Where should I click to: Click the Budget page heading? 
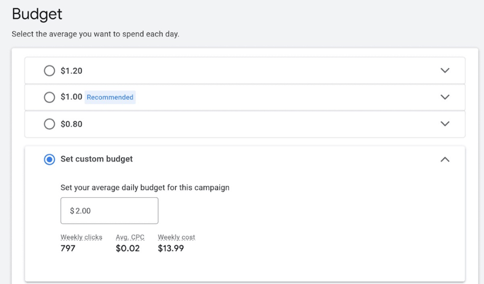[37, 14]
